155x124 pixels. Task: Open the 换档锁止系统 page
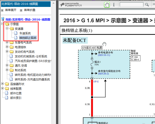[x=28, y=38]
